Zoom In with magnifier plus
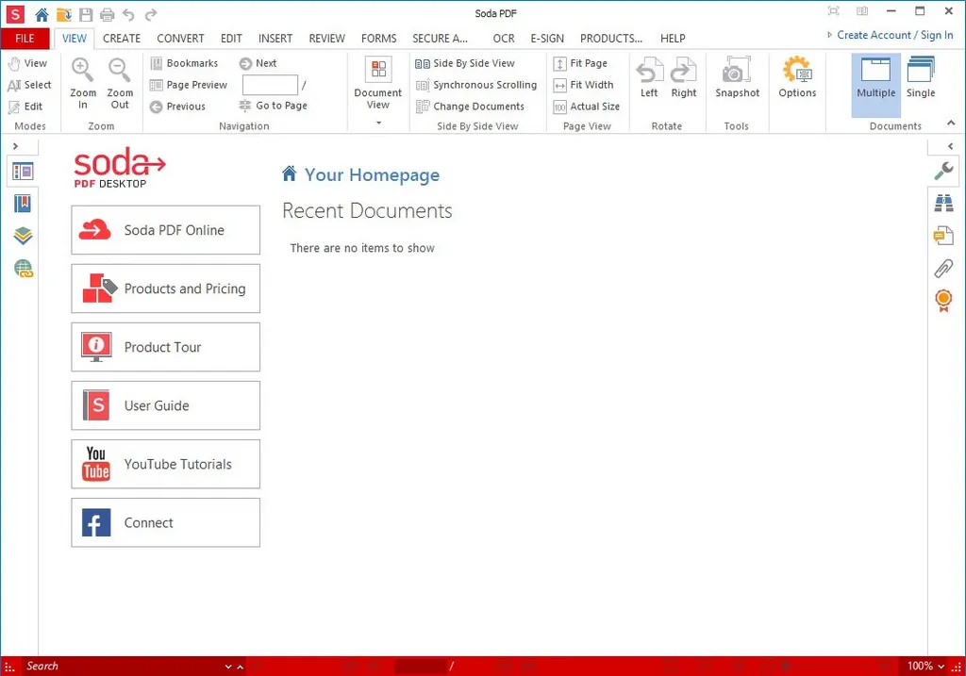The width and height of the screenshot is (966, 676). [83, 84]
